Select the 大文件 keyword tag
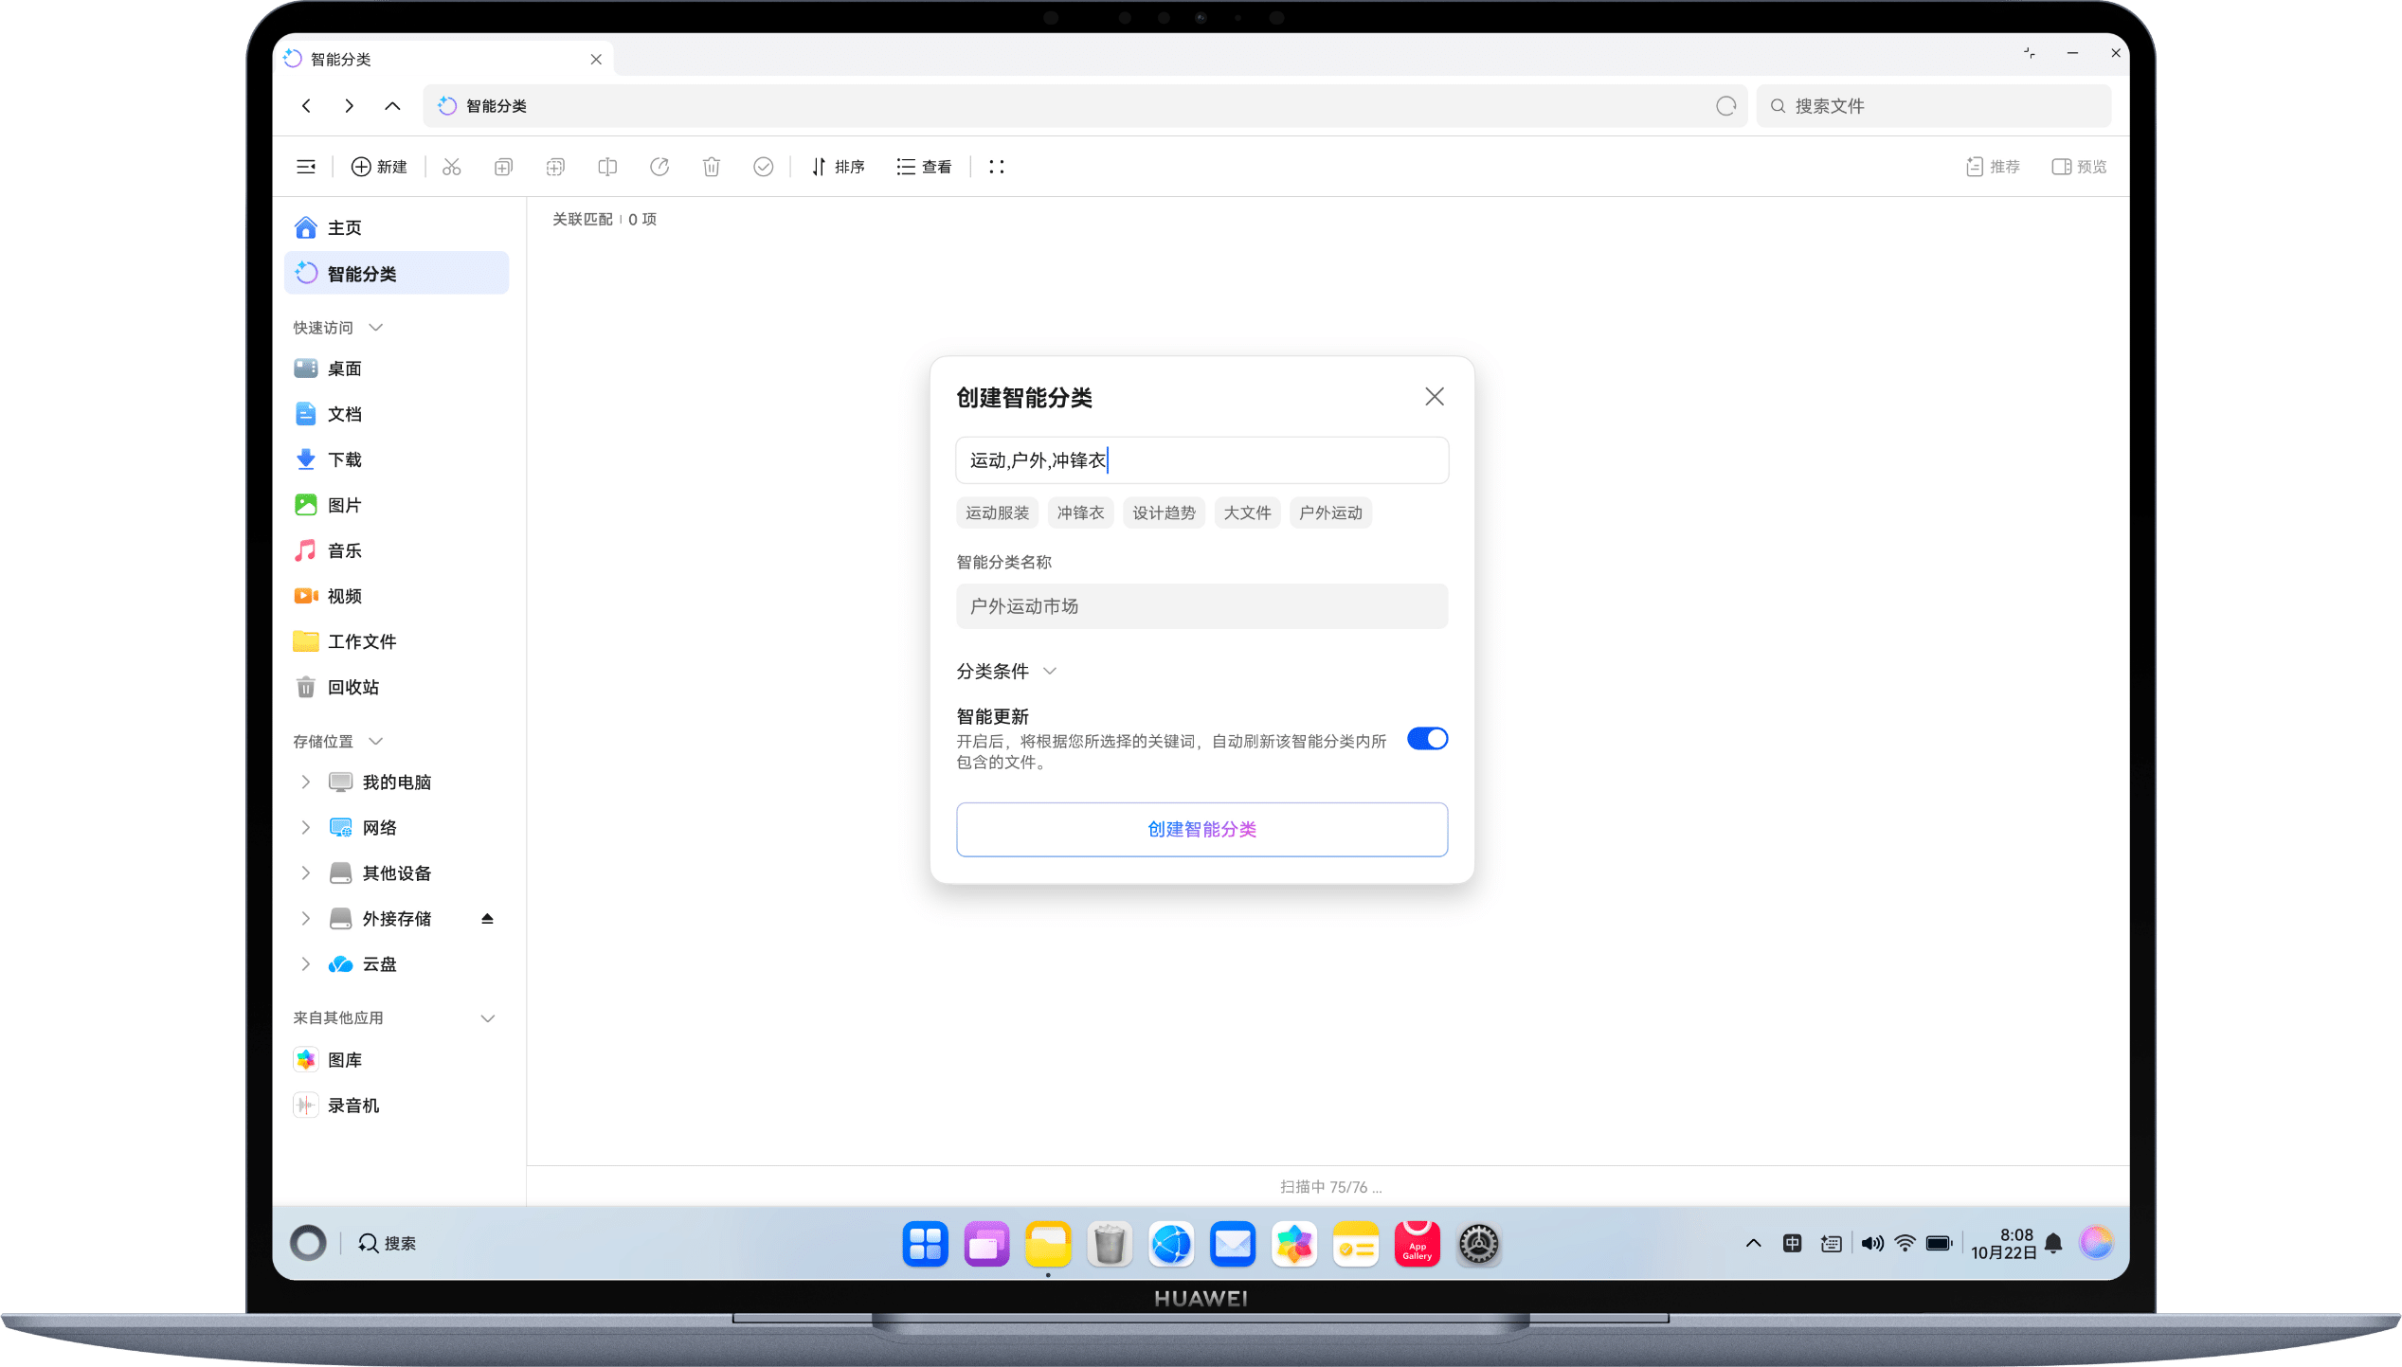The width and height of the screenshot is (2402, 1367). (x=1247, y=513)
